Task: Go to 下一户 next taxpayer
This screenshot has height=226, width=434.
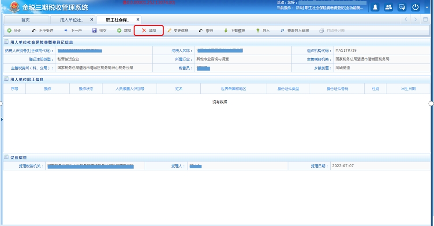Action: tap(73, 31)
